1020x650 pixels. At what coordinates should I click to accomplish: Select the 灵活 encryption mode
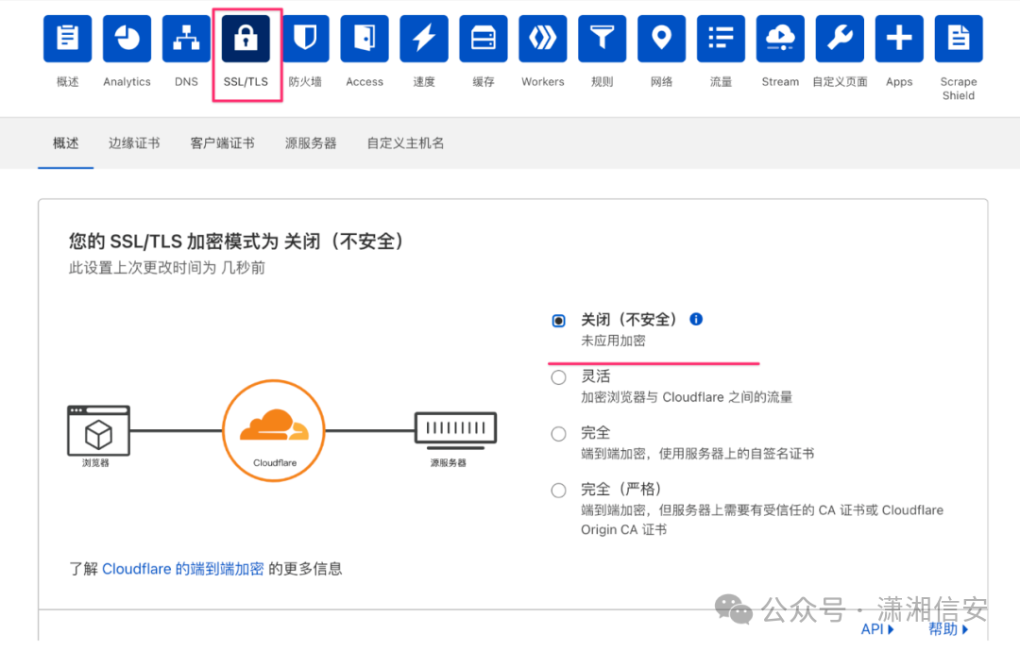(x=558, y=376)
